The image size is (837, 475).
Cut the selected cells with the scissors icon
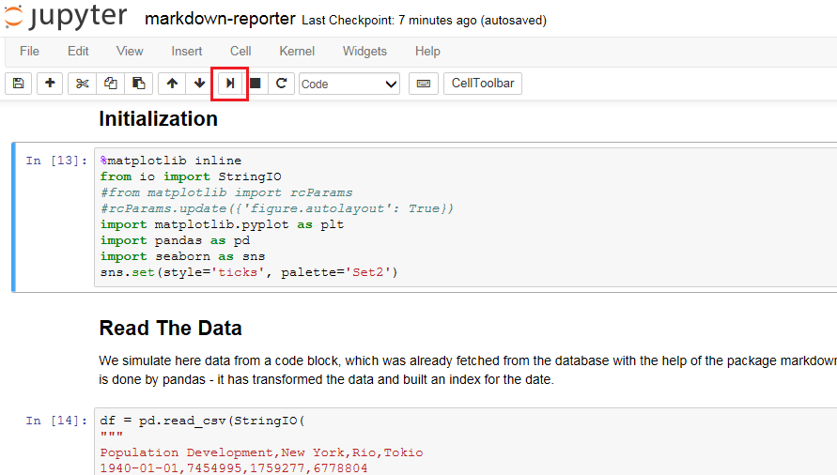83,84
